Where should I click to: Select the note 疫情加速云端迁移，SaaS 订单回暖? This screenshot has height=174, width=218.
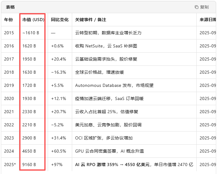click(109, 98)
